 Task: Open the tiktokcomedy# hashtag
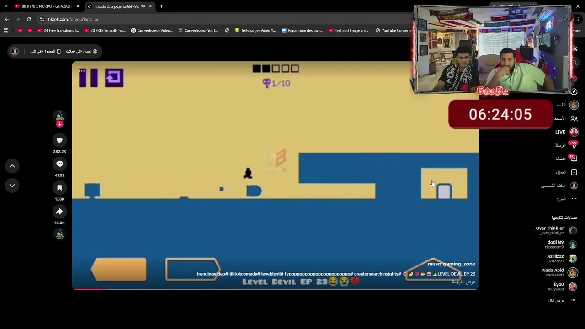point(245,274)
